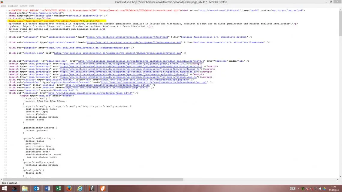The width and height of the screenshot is (342, 192).
Task: Click the 'Druckversion' text line
Action: coord(20,32)
